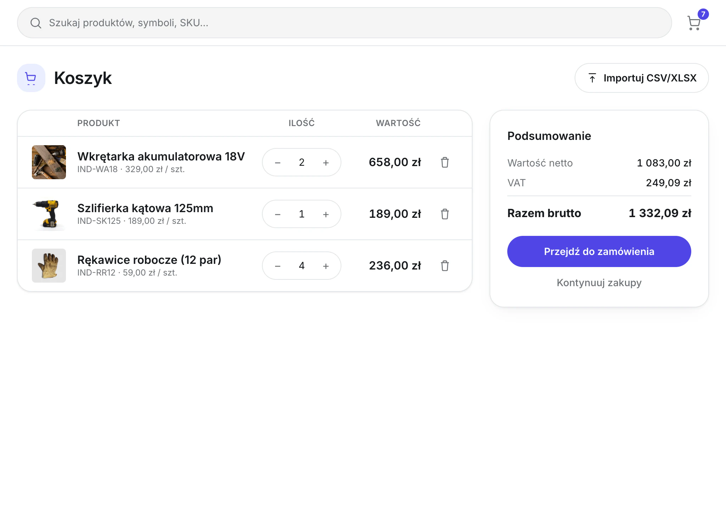Increase quantity of Rękawice robocze
The height and width of the screenshot is (510, 726).
326,266
